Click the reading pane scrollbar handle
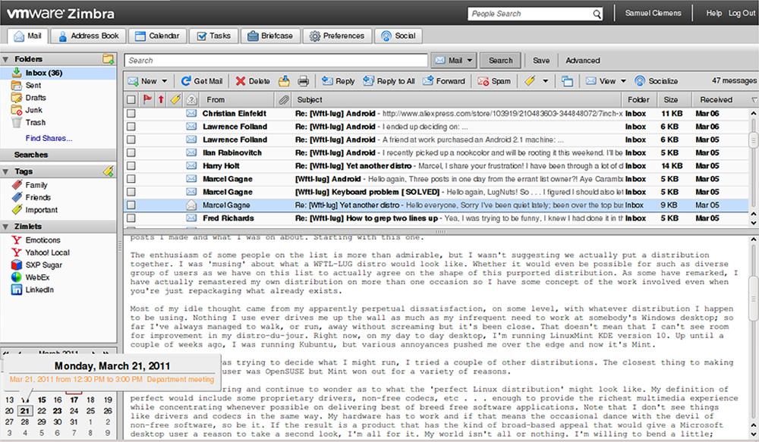 pos(753,299)
